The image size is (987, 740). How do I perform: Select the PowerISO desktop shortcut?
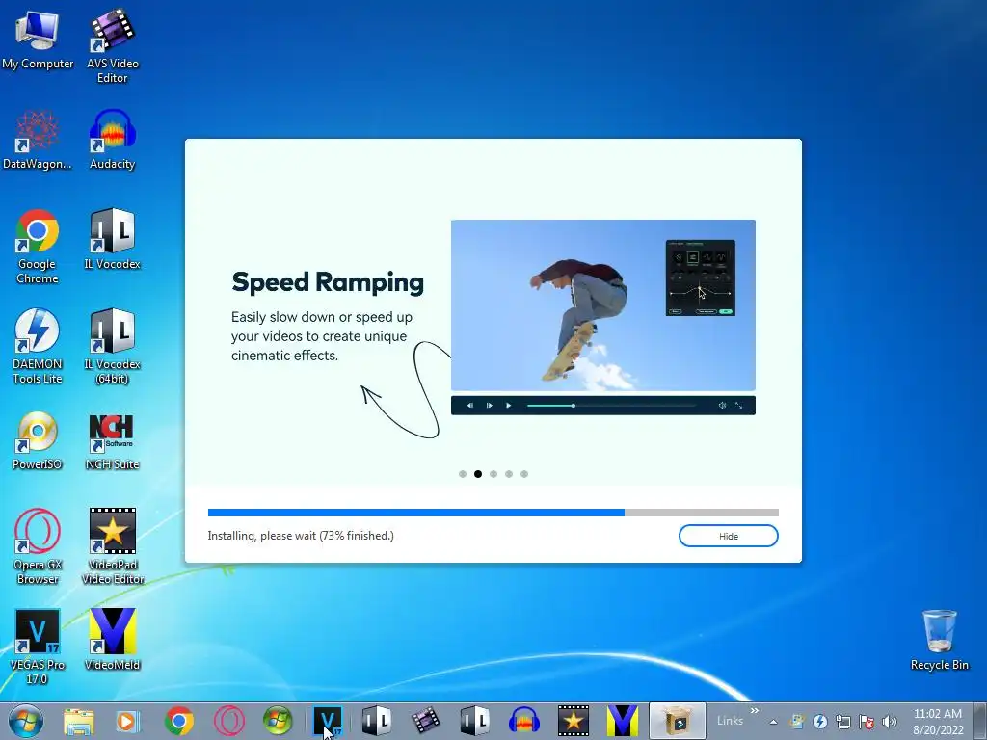38,439
